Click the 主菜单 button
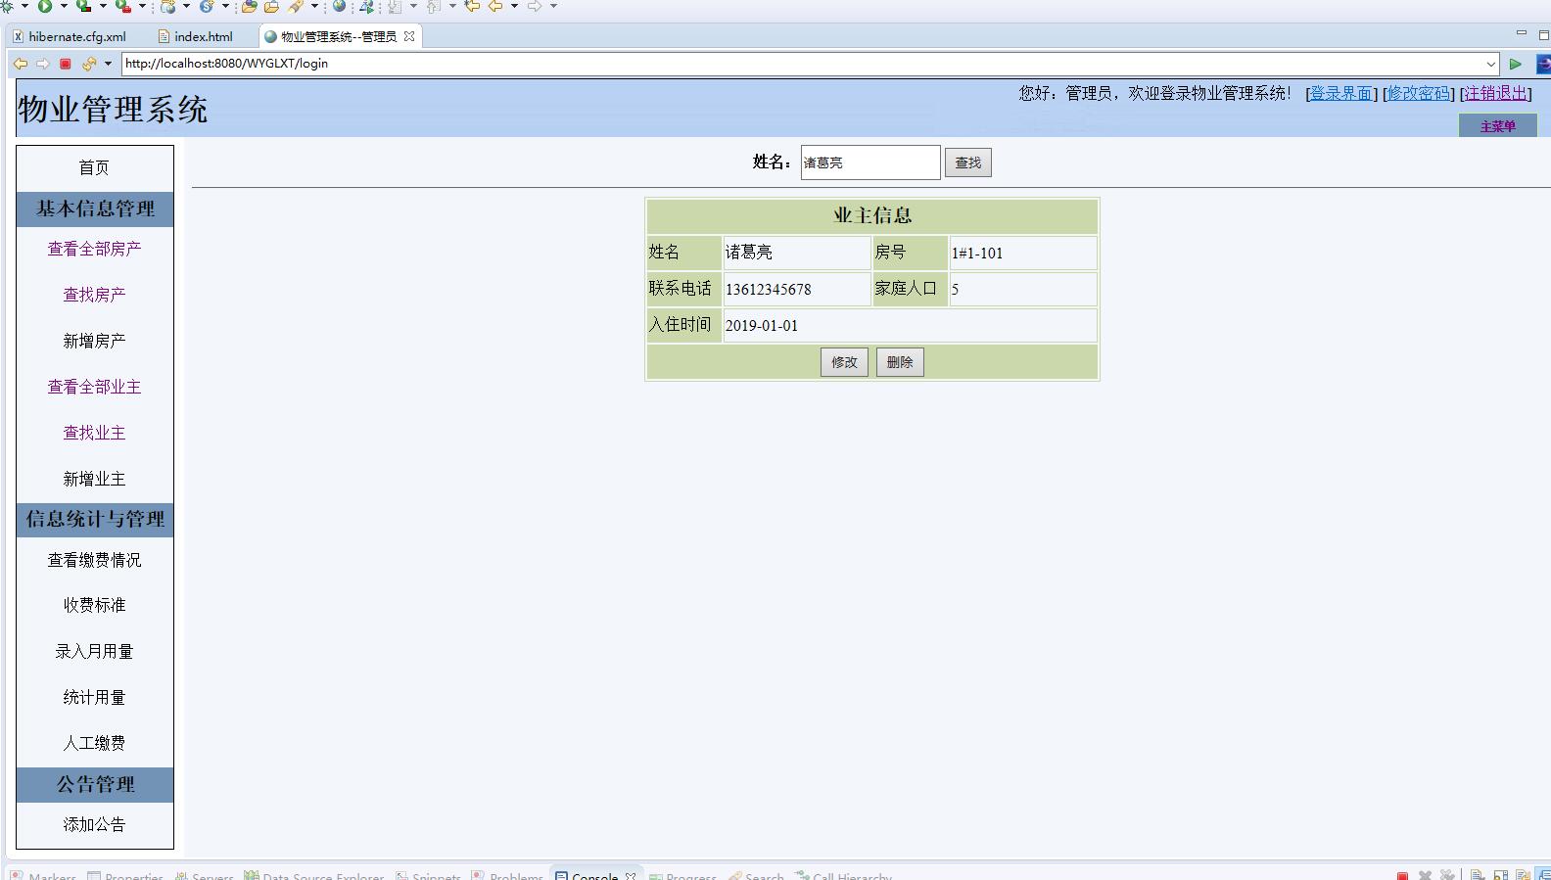This screenshot has height=880, width=1551. pyautogui.click(x=1497, y=126)
